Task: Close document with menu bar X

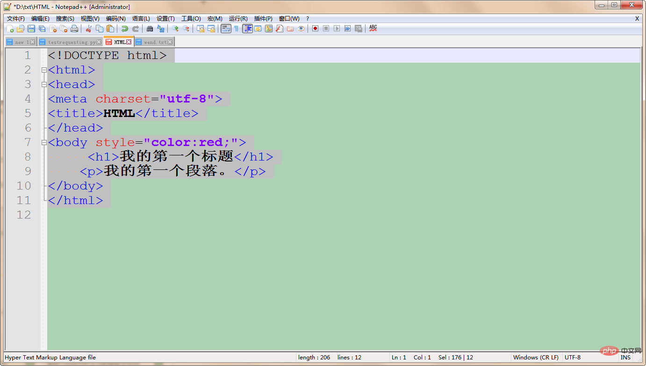Action: coord(637,19)
